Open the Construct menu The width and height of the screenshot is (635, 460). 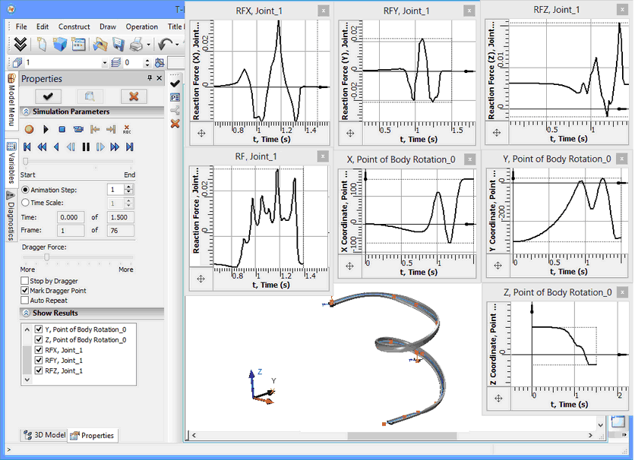[74, 27]
